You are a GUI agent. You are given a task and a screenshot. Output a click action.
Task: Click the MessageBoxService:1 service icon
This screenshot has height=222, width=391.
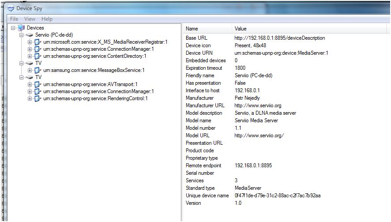38,70
